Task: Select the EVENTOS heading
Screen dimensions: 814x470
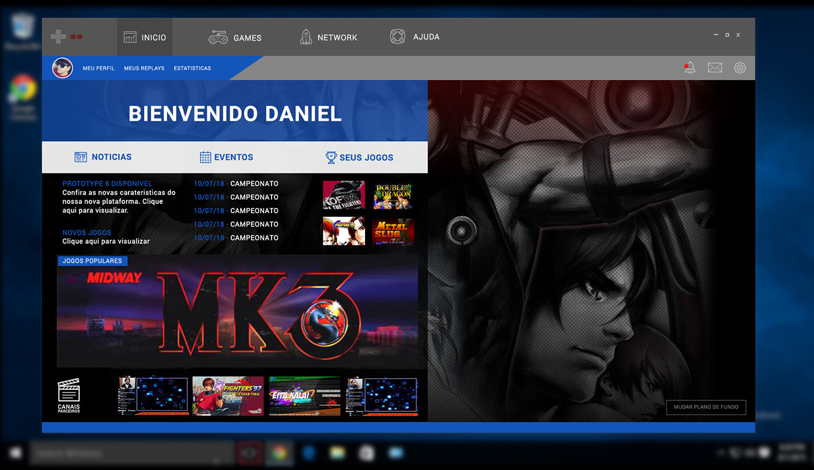Action: tap(234, 157)
